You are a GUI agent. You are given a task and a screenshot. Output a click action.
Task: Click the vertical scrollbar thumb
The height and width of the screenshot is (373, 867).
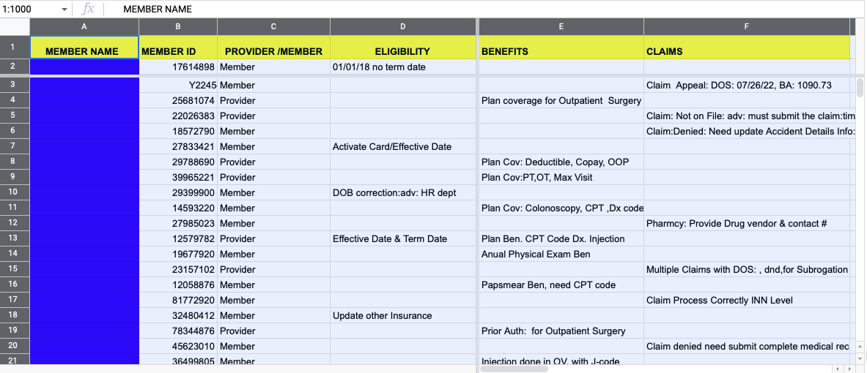859,88
